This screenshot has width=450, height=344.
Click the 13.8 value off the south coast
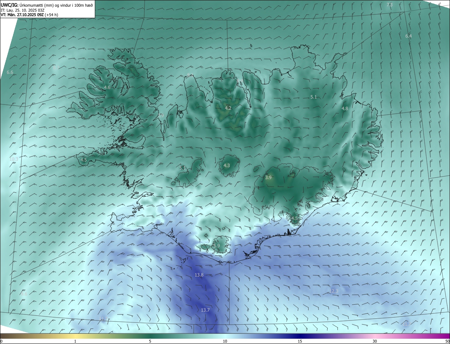pos(199,275)
